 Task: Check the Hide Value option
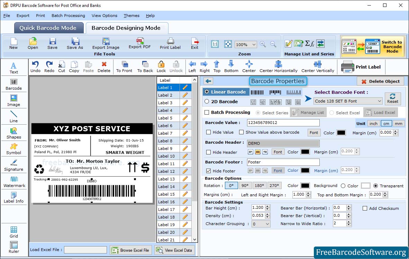tap(208, 132)
